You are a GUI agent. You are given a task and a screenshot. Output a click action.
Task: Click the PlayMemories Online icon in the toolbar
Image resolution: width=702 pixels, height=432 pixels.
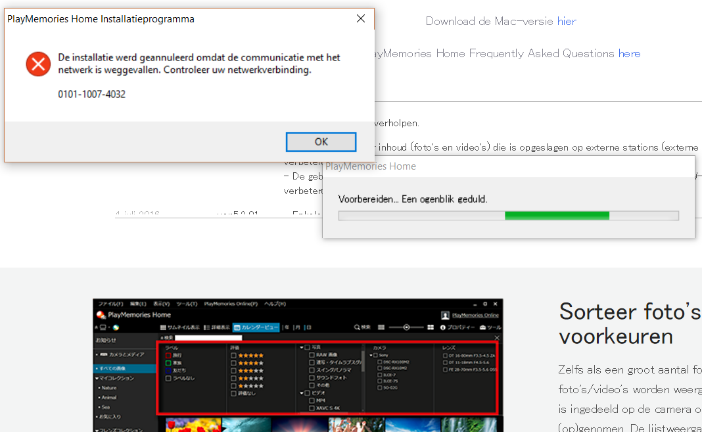click(x=447, y=316)
